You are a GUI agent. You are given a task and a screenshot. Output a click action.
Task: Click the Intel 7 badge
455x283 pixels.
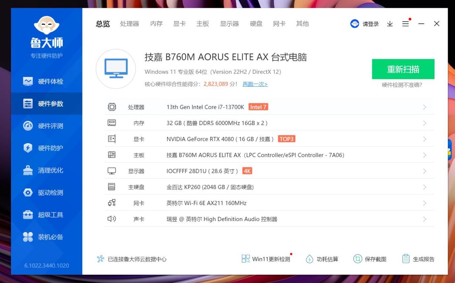pos(258,107)
